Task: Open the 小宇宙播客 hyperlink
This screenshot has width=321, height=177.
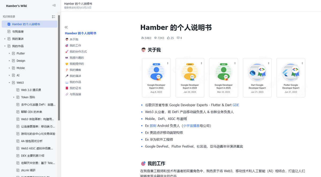Action: click(191, 126)
